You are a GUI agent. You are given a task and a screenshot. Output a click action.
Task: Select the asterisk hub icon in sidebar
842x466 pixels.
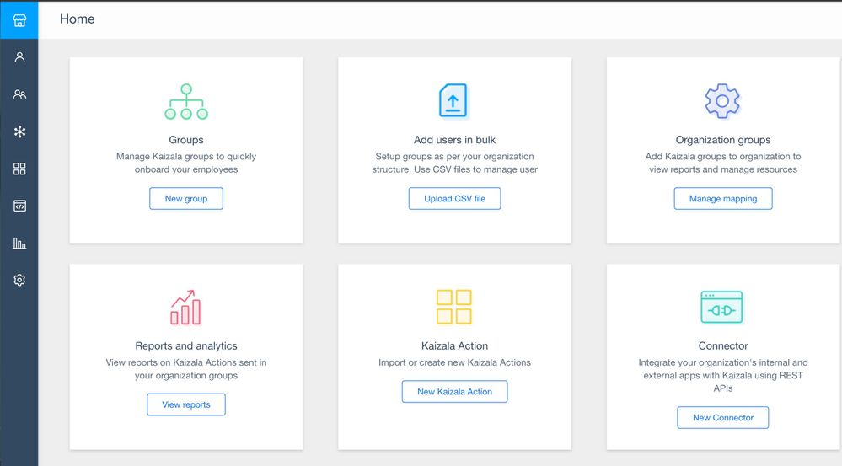pos(19,131)
